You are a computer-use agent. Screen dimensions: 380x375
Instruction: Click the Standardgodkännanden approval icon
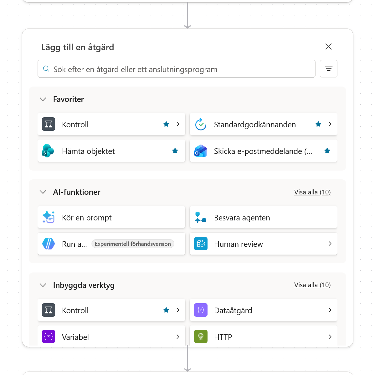point(201,124)
